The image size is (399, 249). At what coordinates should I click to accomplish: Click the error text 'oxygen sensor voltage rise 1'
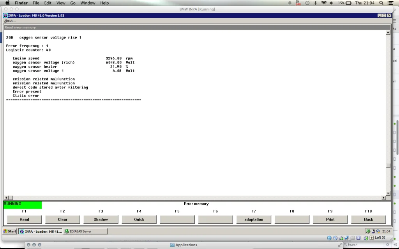coord(50,38)
